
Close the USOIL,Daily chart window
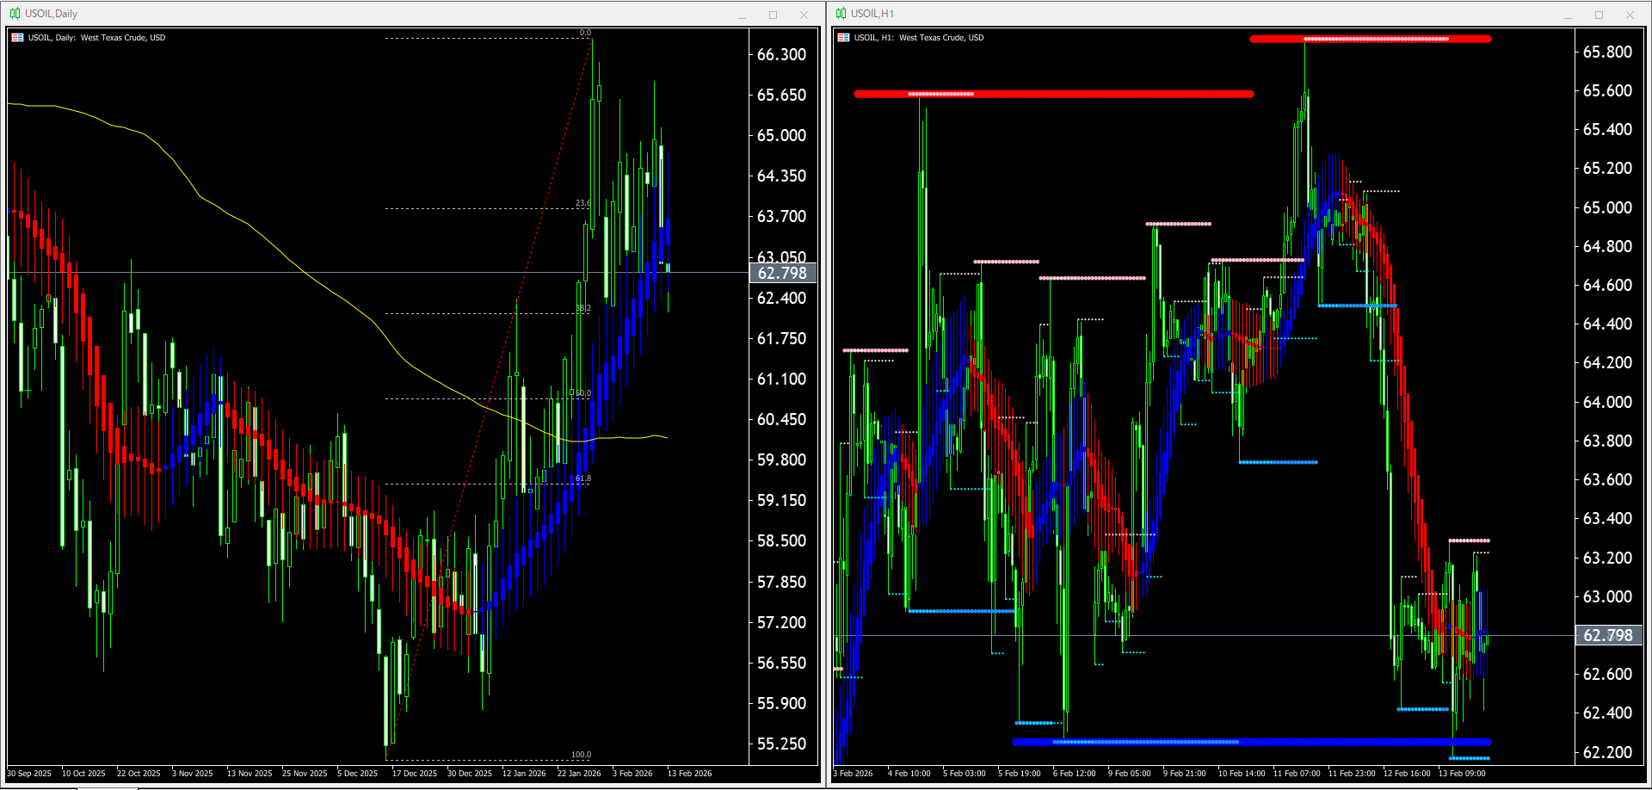pos(804,15)
